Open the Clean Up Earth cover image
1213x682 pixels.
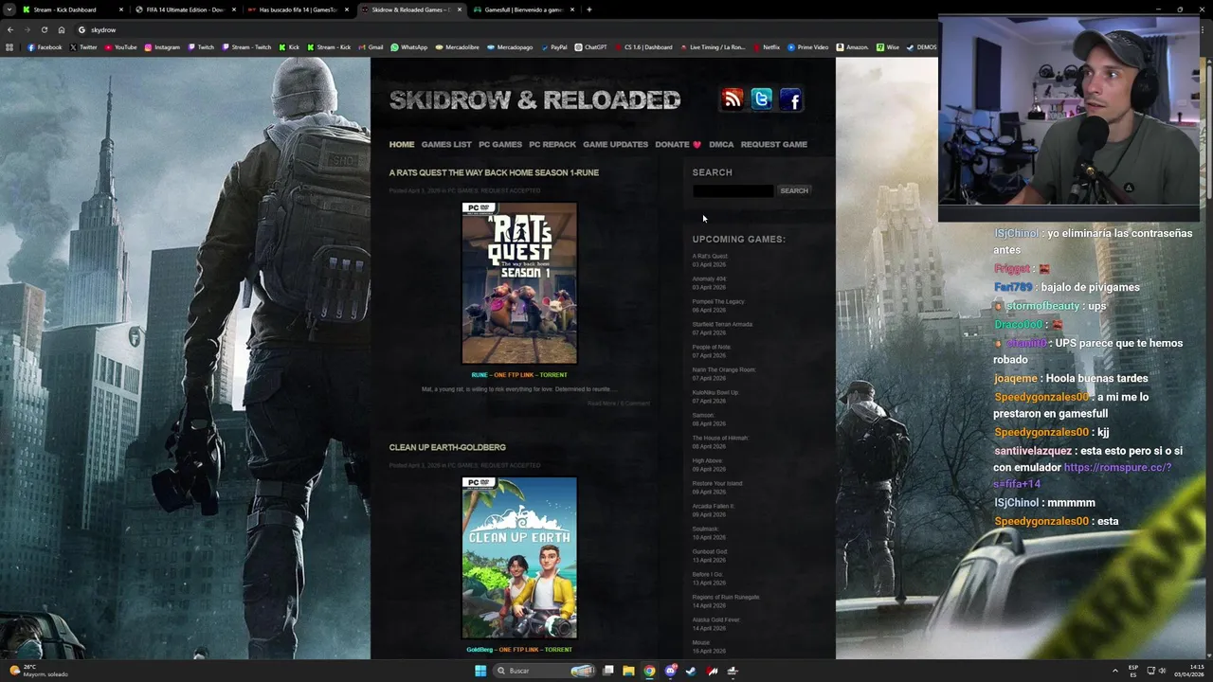(x=519, y=557)
